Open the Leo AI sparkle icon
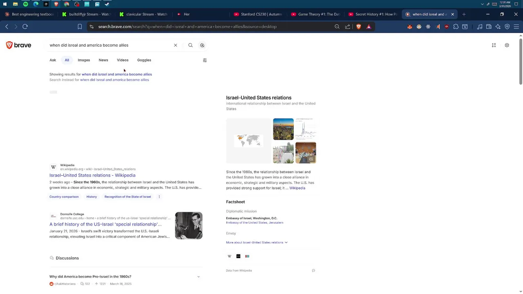 [x=498, y=27]
